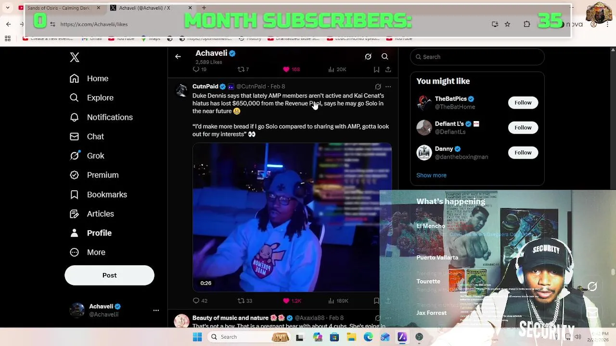Toggle bookmark on the top post

(376, 70)
